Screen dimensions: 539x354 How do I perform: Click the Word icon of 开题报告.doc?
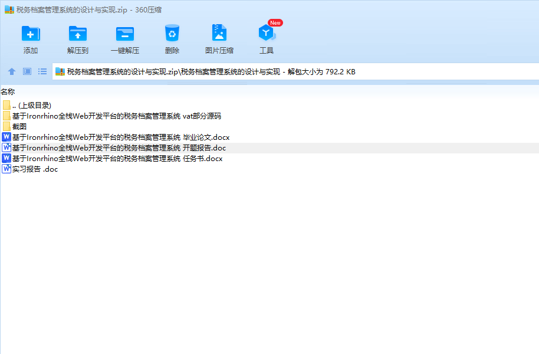[6, 147]
